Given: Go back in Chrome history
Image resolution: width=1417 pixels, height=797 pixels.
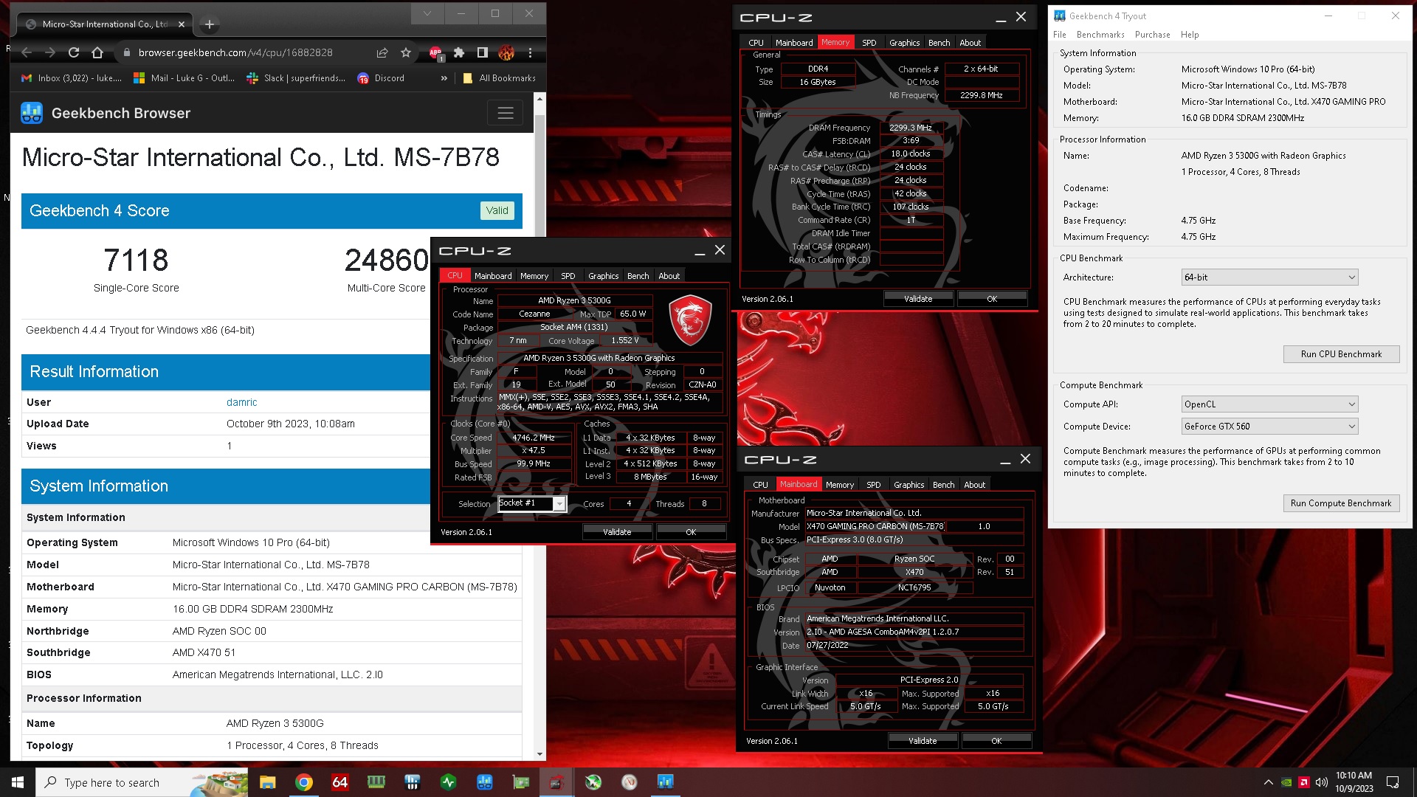Looking at the screenshot, I should coord(27,52).
